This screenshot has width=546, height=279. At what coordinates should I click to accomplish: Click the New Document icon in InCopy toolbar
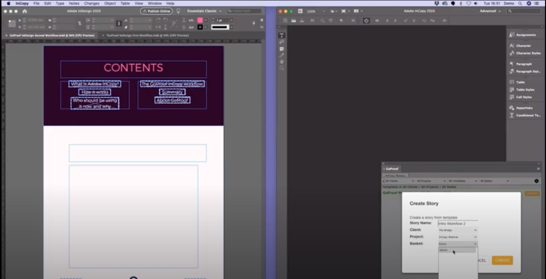pyautogui.click(x=285, y=21)
